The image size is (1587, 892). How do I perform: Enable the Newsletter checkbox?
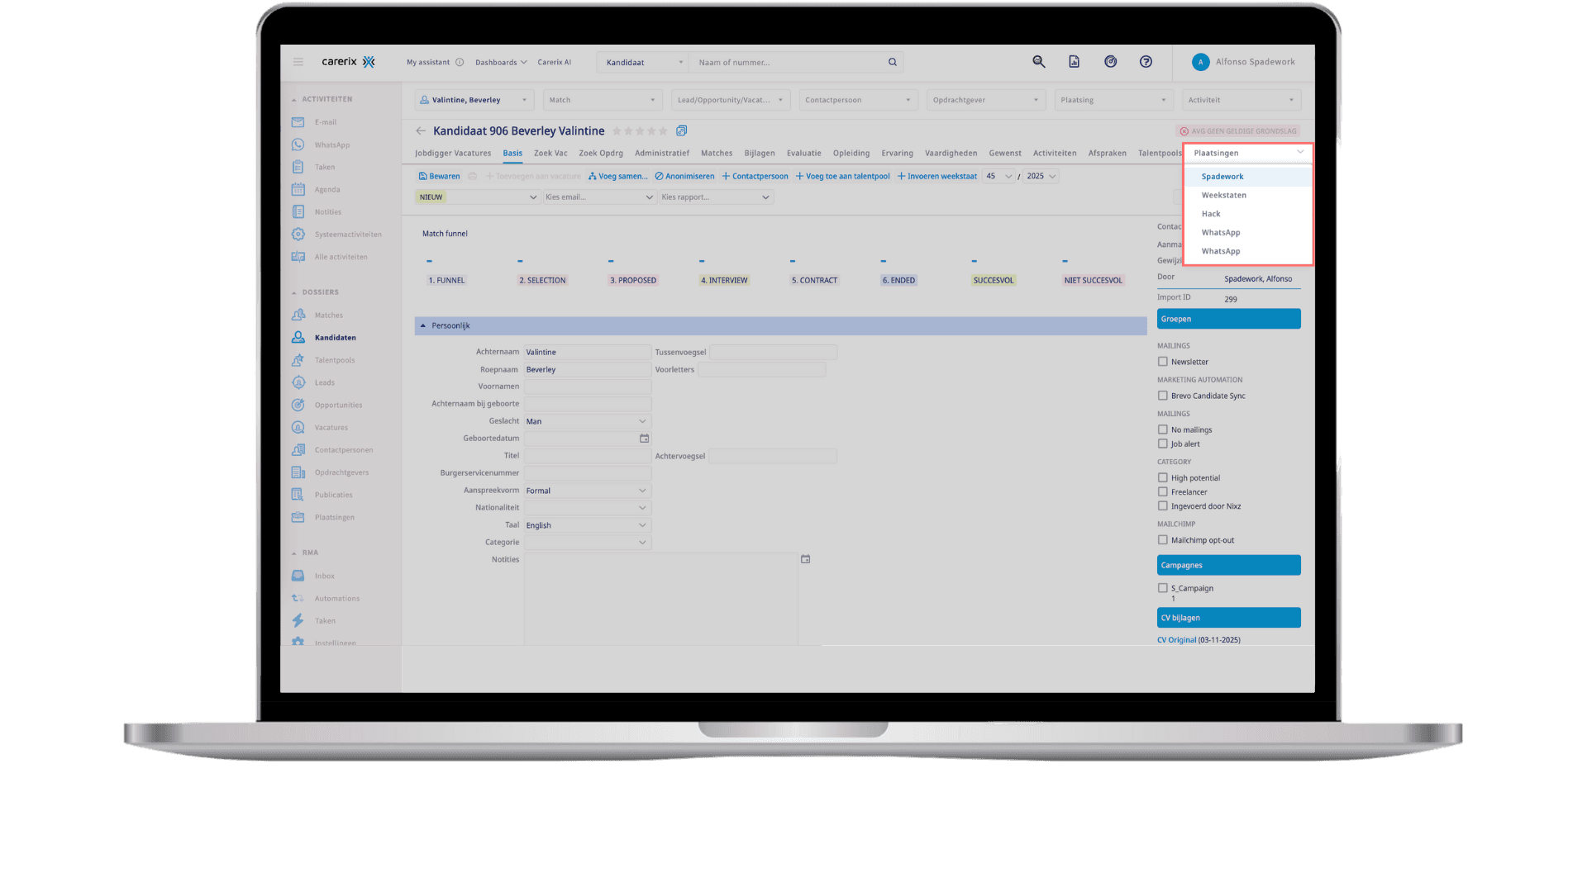(x=1163, y=362)
